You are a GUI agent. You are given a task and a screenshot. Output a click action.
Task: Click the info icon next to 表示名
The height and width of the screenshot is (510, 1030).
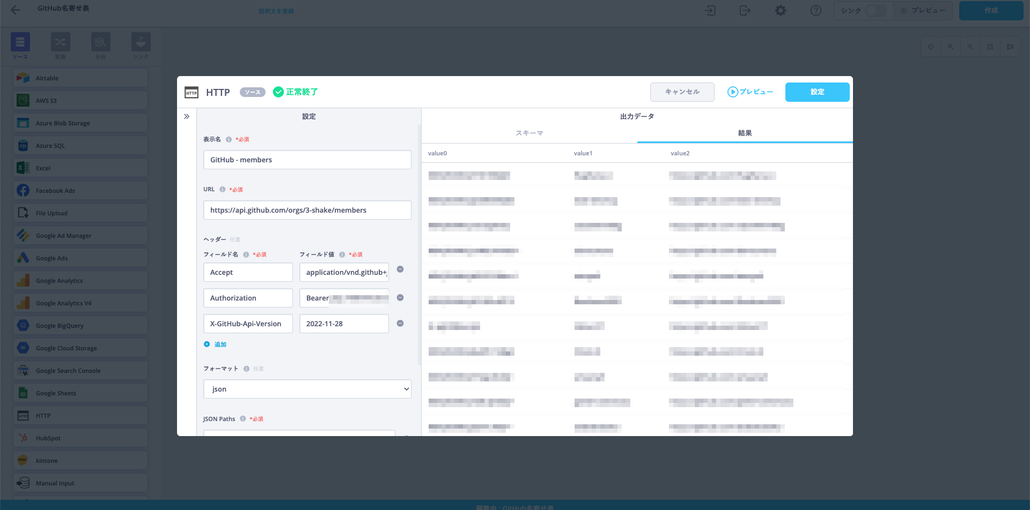click(229, 139)
